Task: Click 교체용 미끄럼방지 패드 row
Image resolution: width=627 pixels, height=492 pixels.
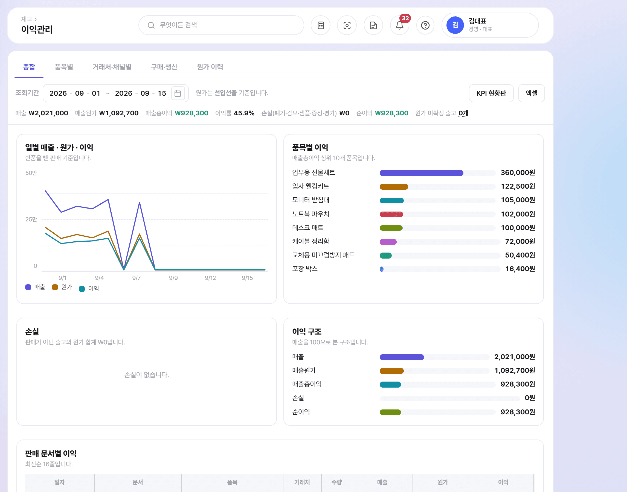Action: pos(413,255)
